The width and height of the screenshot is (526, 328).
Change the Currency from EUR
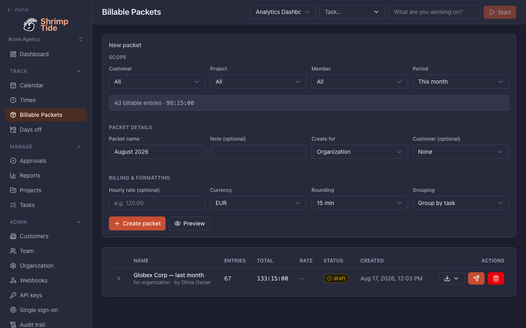[x=258, y=203]
